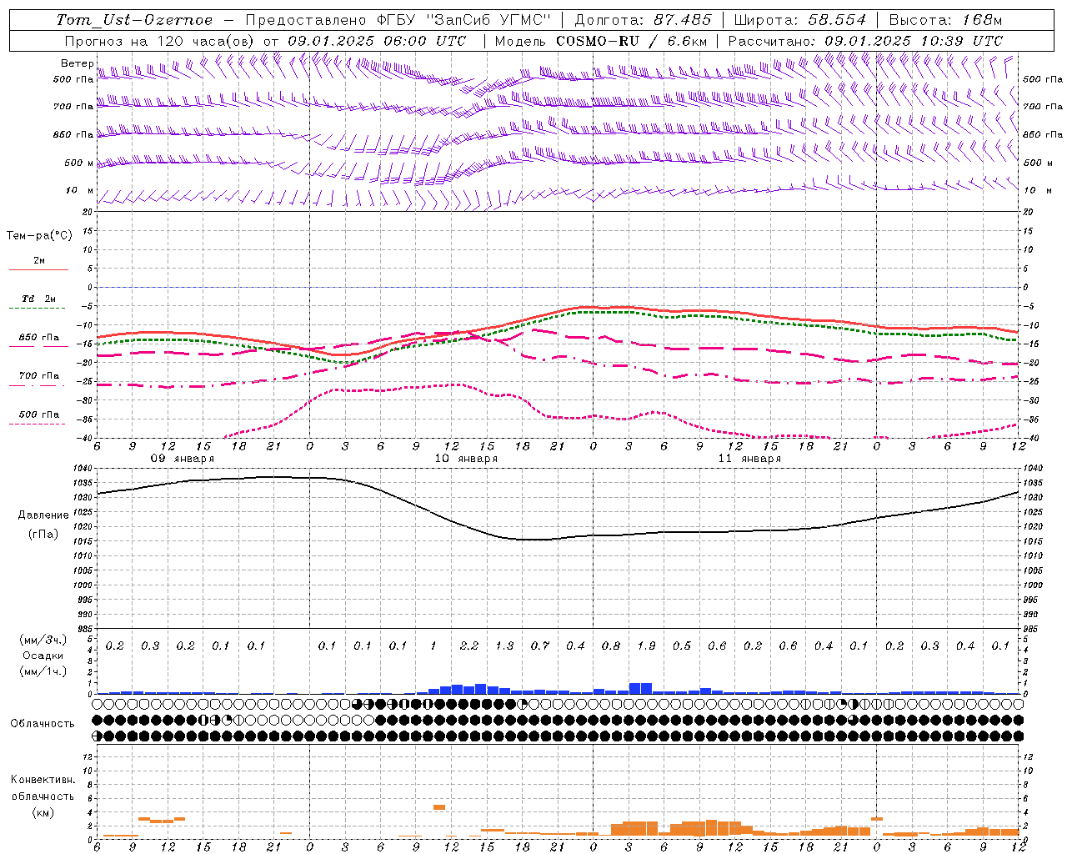Image resolution: width=1067 pixels, height=854 pixels.
Task: Click the 1.9 three-hour precipitation value
Action: [646, 646]
